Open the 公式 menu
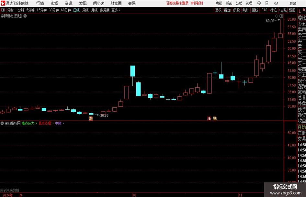The image size is (306, 197). (239, 3)
